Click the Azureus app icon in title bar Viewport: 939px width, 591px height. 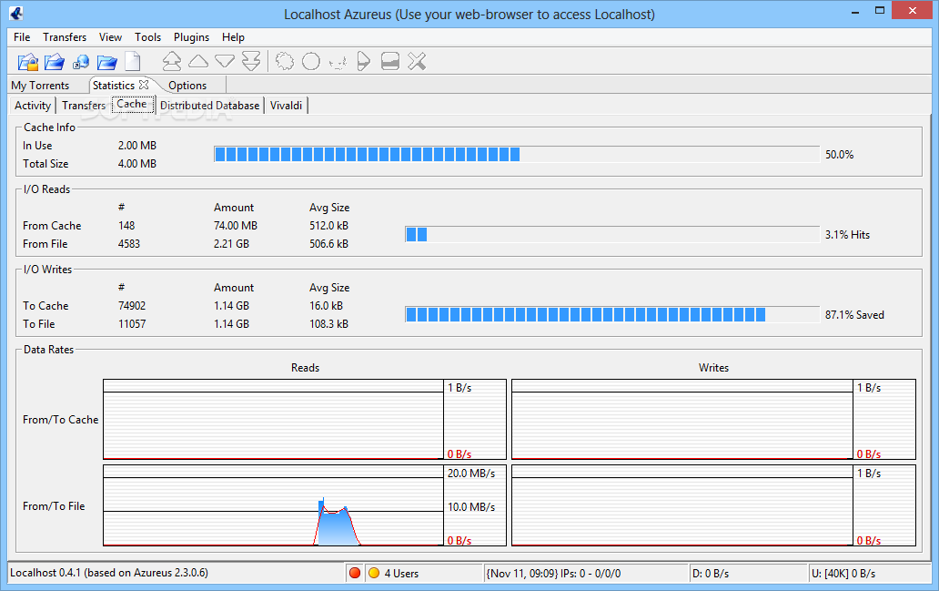pyautogui.click(x=15, y=13)
